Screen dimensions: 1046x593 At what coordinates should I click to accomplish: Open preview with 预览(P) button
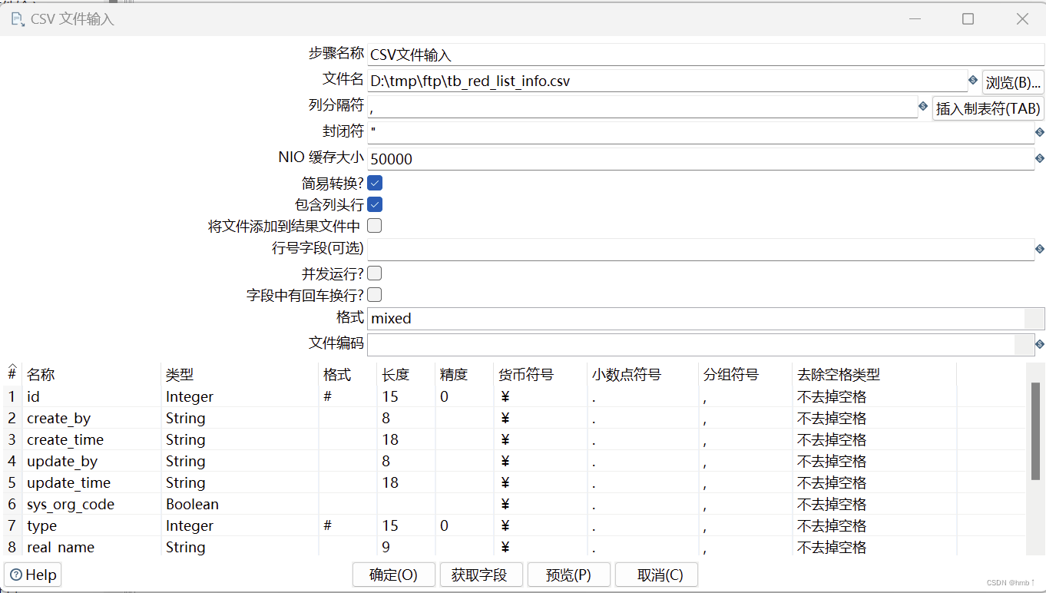[569, 575]
